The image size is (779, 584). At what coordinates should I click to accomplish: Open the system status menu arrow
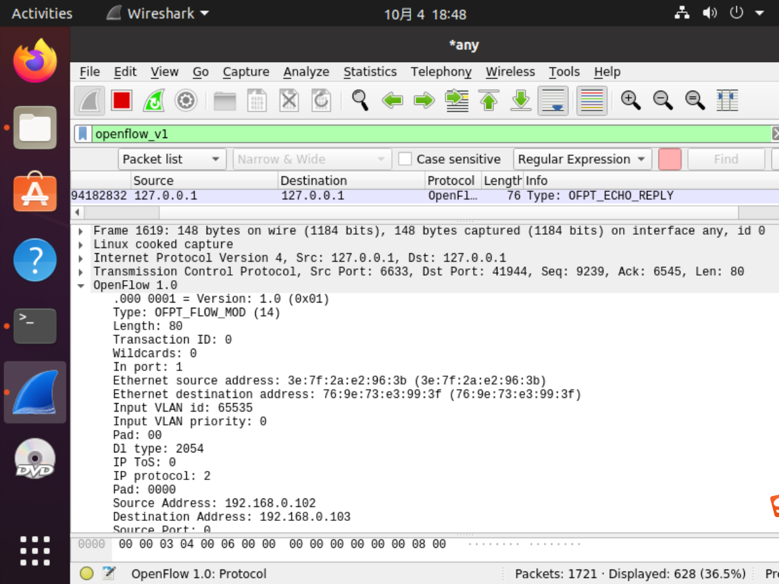pos(759,13)
